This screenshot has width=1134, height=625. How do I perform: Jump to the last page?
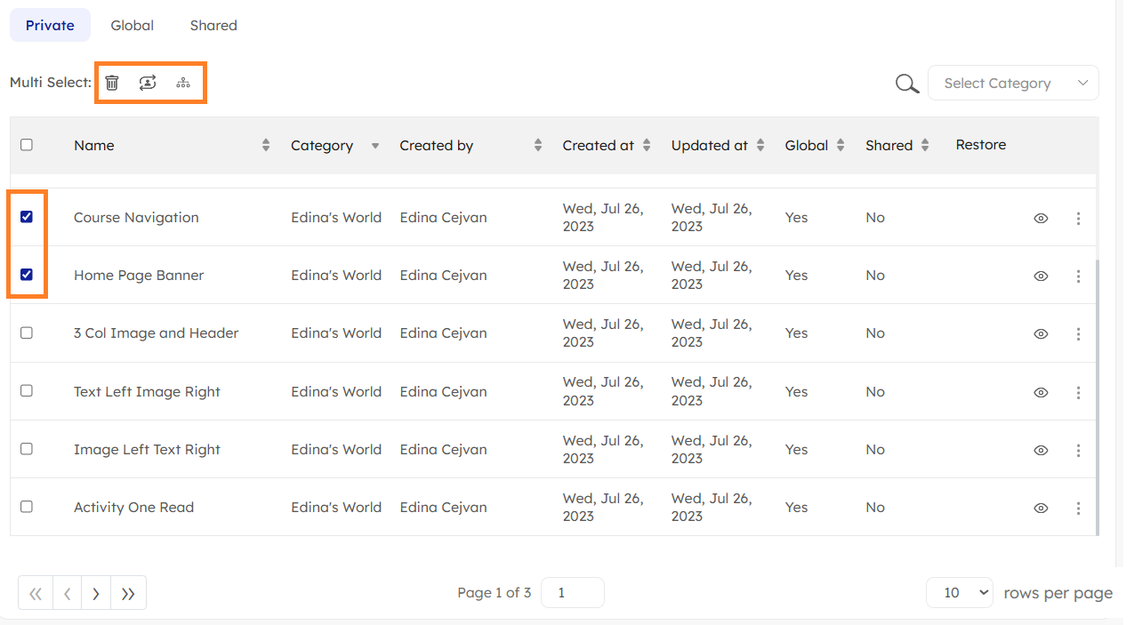click(128, 594)
